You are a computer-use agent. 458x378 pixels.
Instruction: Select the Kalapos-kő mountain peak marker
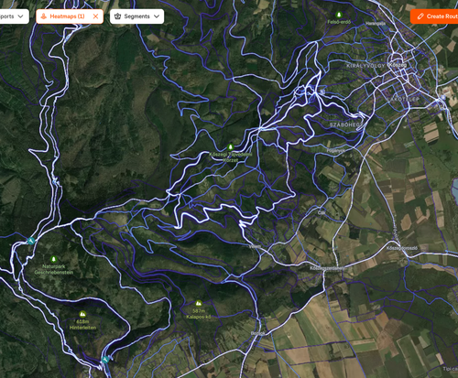coord(199,303)
